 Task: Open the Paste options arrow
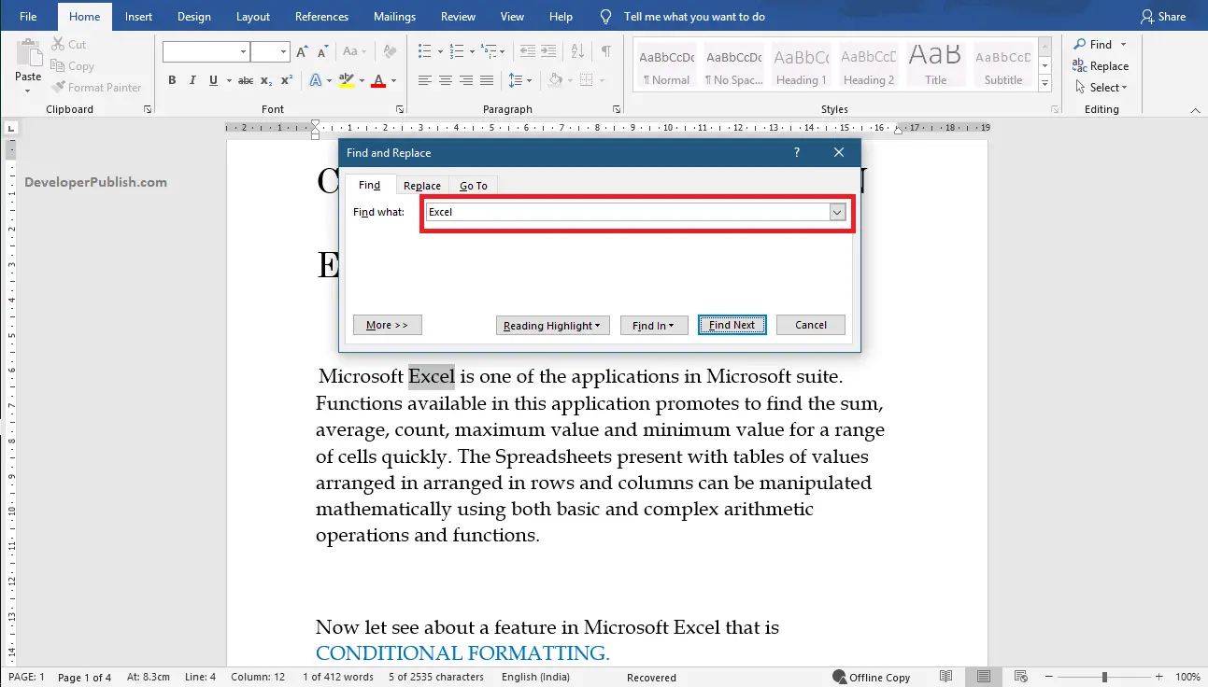[28, 91]
